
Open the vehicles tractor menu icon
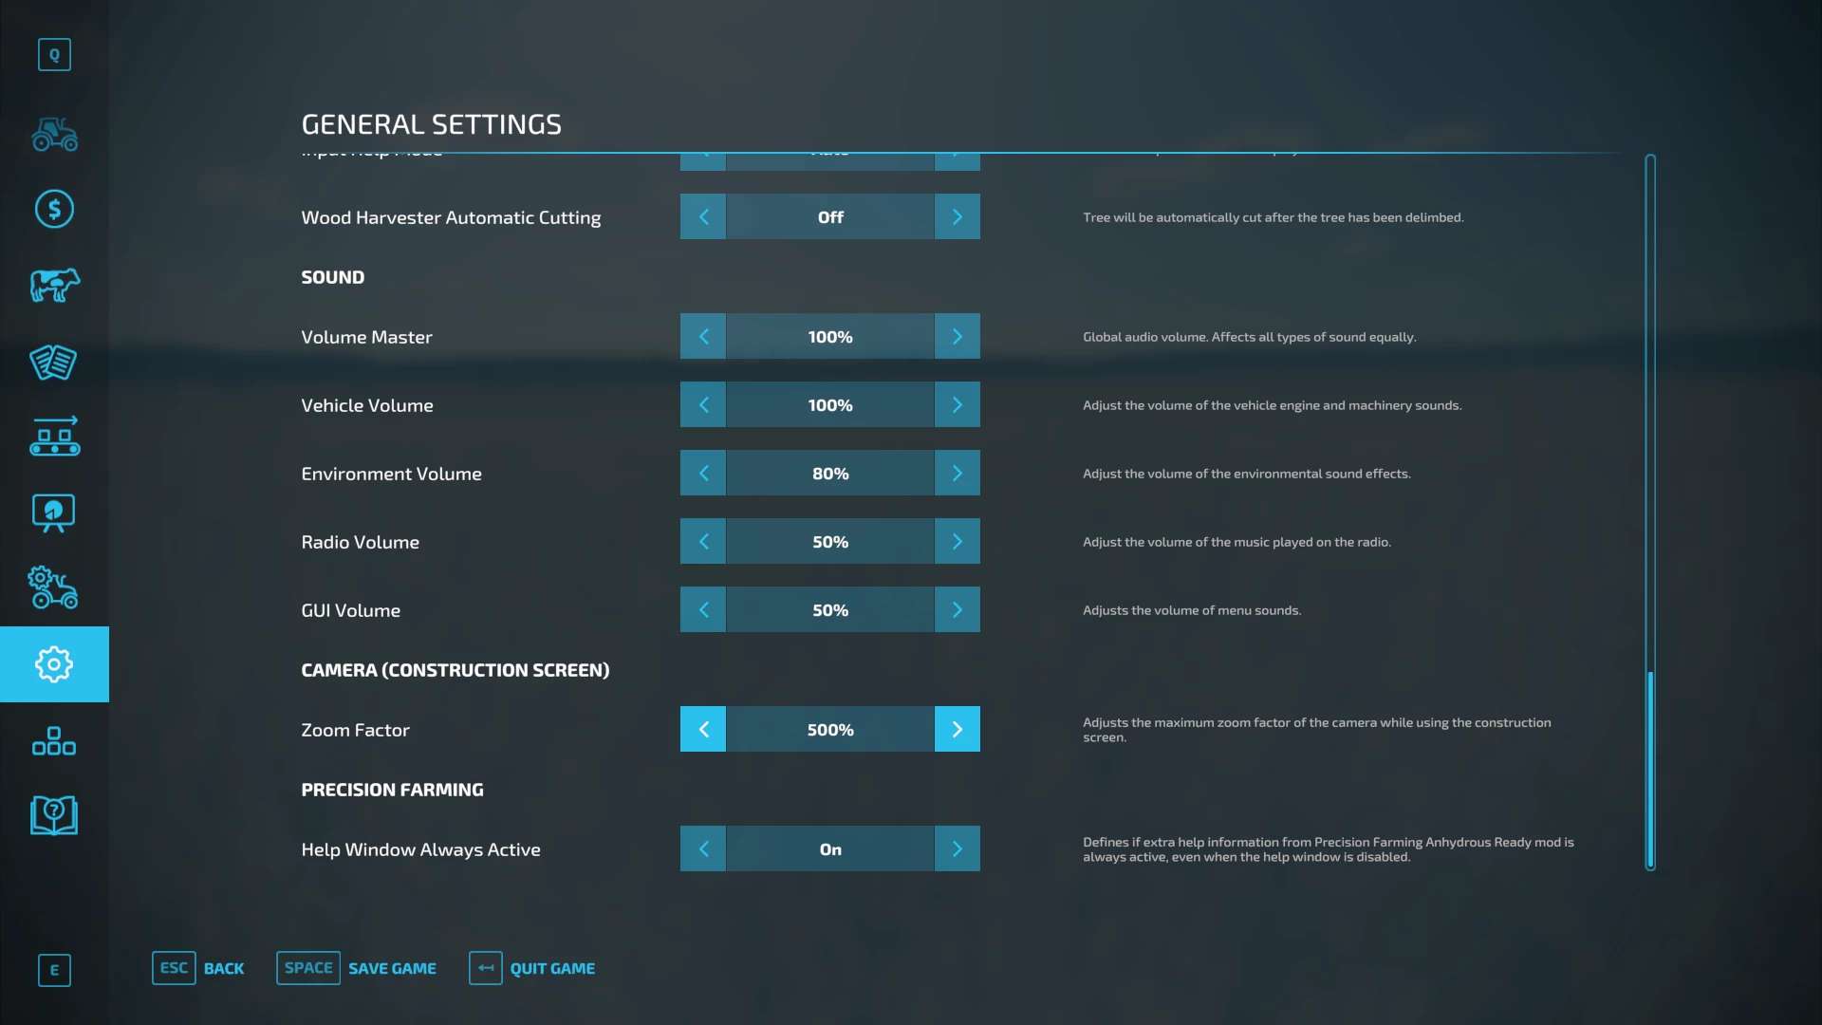pyautogui.click(x=54, y=135)
